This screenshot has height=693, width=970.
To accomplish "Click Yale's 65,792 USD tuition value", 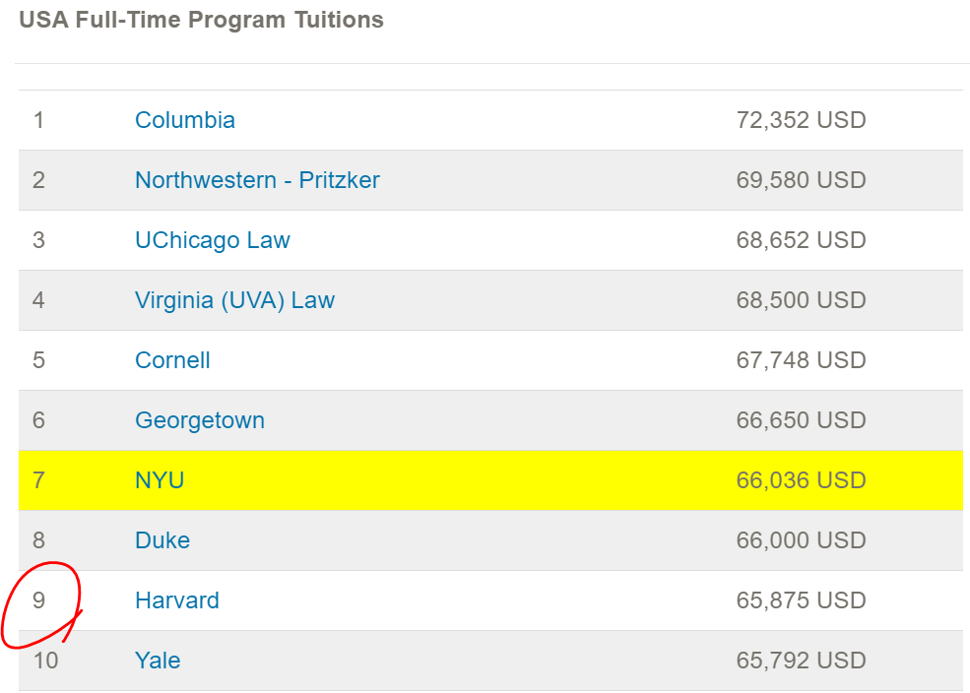I will [801, 661].
